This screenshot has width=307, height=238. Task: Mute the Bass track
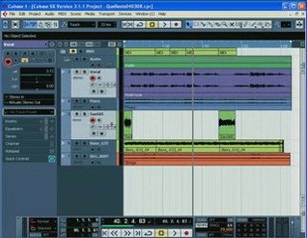coord(77,143)
